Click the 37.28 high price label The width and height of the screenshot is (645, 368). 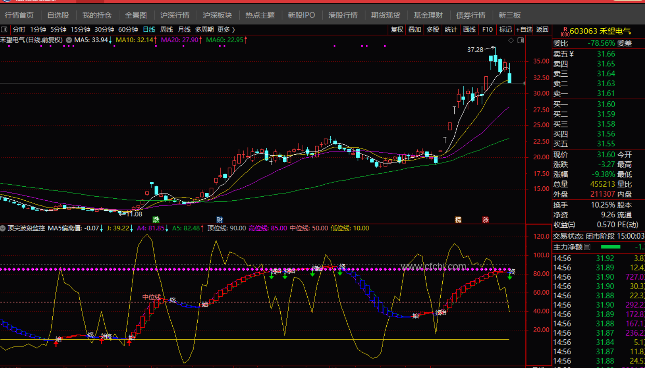click(475, 50)
